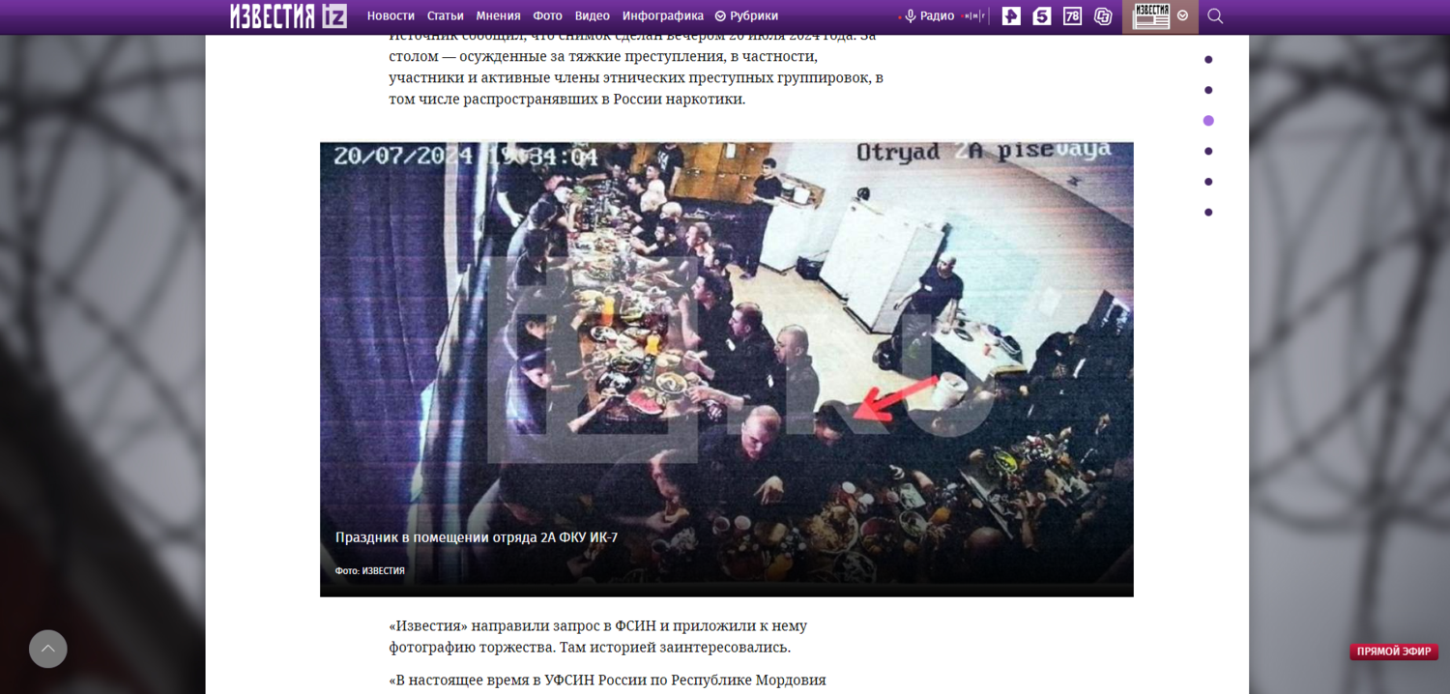Click the Прямой эфир button
The width and height of the screenshot is (1450, 694).
coord(1393,651)
